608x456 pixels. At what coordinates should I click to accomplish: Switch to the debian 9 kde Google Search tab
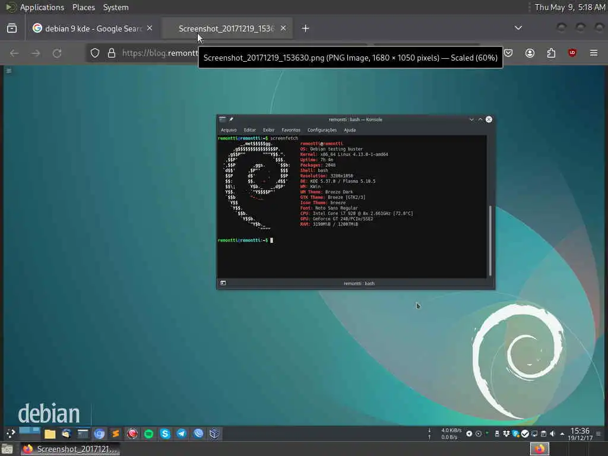[x=92, y=28]
